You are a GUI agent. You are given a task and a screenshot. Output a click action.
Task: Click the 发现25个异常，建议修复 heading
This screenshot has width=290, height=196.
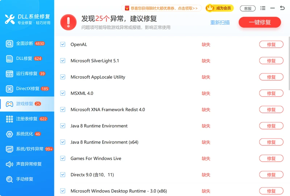[x=119, y=18]
